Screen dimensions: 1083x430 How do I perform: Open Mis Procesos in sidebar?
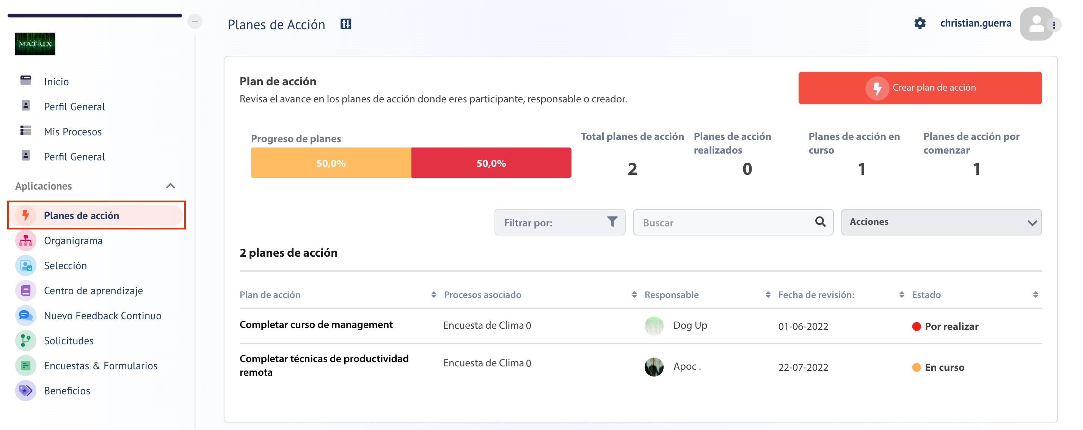click(x=73, y=132)
